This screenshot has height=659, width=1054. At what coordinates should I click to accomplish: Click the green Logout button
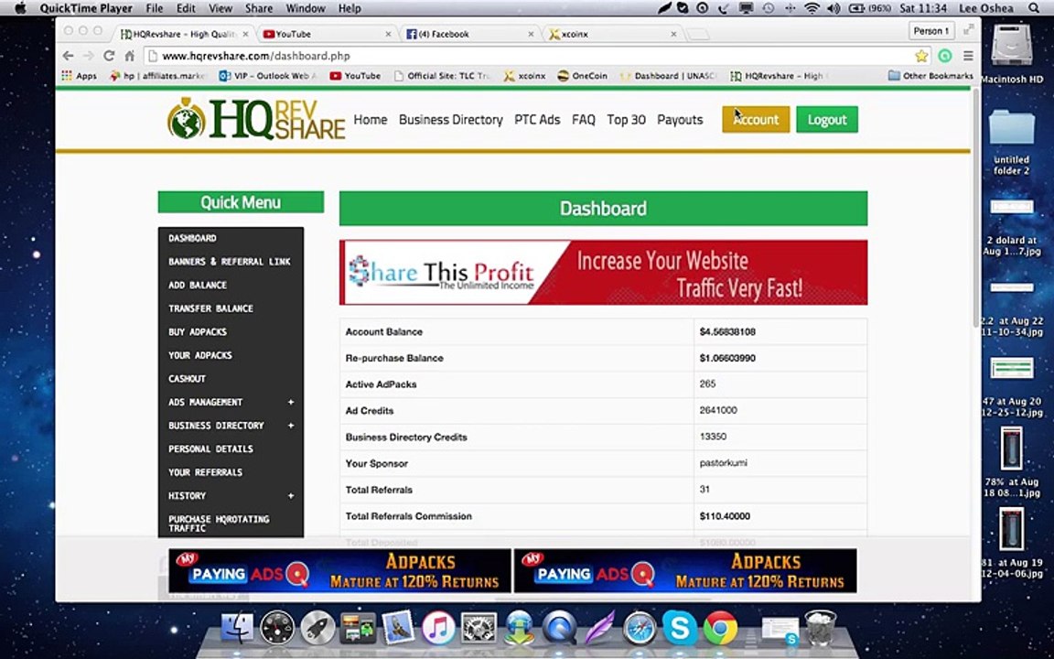coord(827,120)
